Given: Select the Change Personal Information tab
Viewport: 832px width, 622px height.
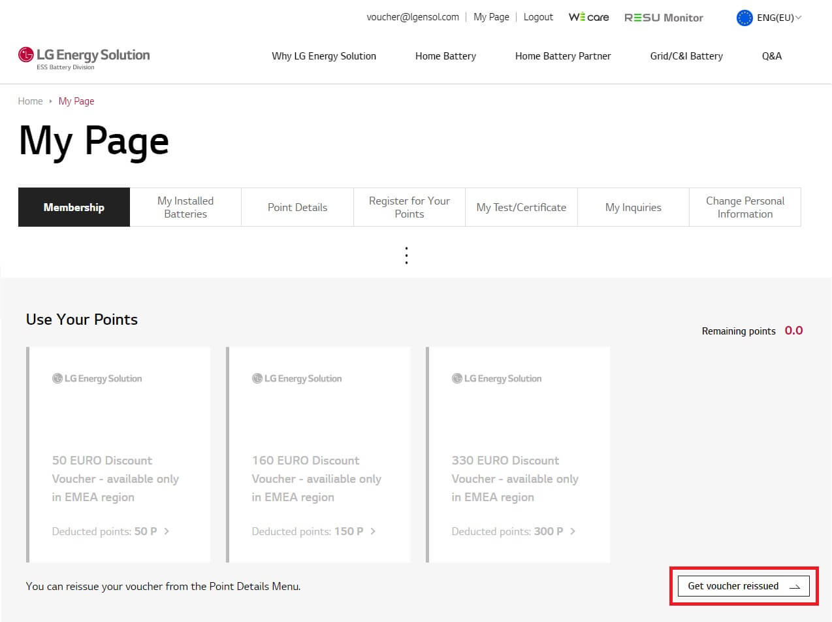Looking at the screenshot, I should (744, 207).
